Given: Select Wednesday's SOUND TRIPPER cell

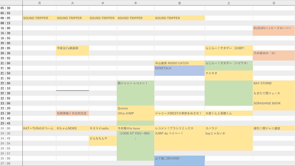Looking at the screenshot, I should [x=103, y=18].
